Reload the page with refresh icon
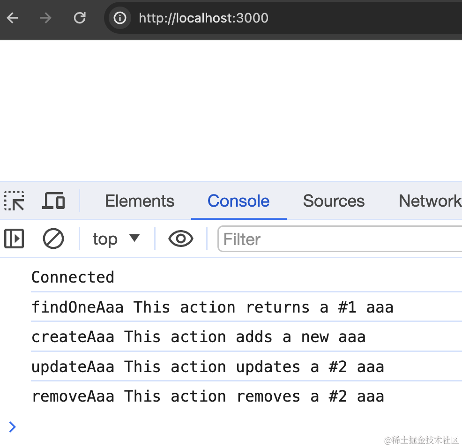Image resolution: width=462 pixels, height=448 pixels. tap(80, 18)
